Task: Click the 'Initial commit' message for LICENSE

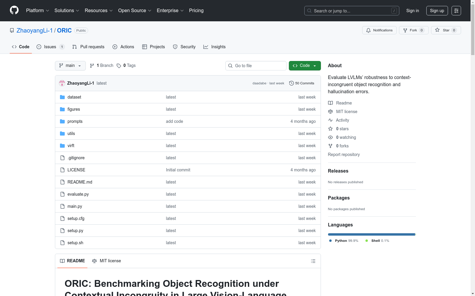Action: 178,170
